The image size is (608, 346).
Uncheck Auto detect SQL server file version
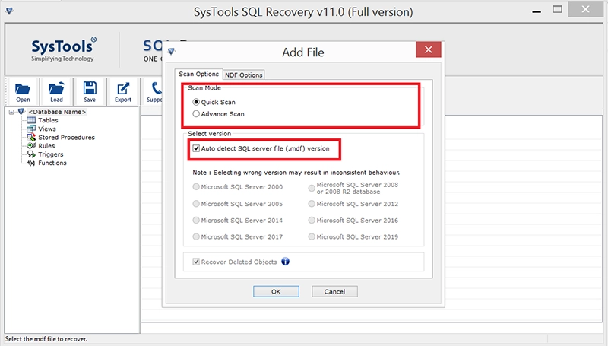[x=196, y=148]
